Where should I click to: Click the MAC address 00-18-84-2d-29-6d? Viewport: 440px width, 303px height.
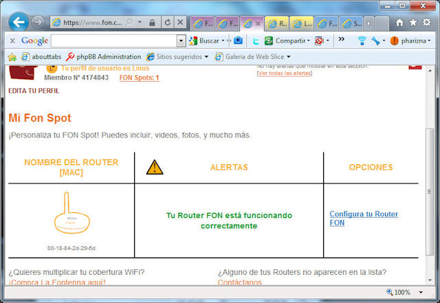[x=71, y=248]
